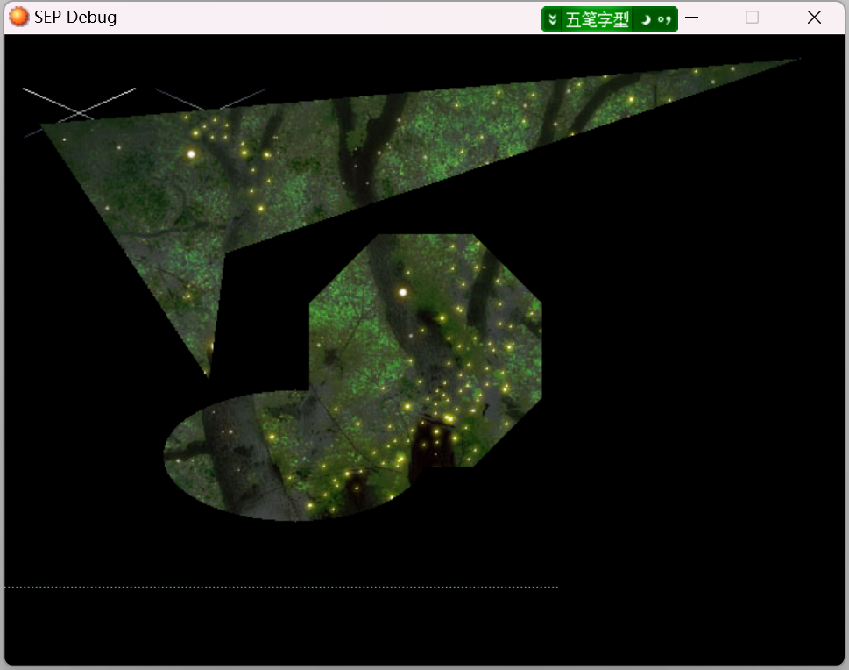
Task: Toggle the half-moon width mode icon
Action: [646, 20]
